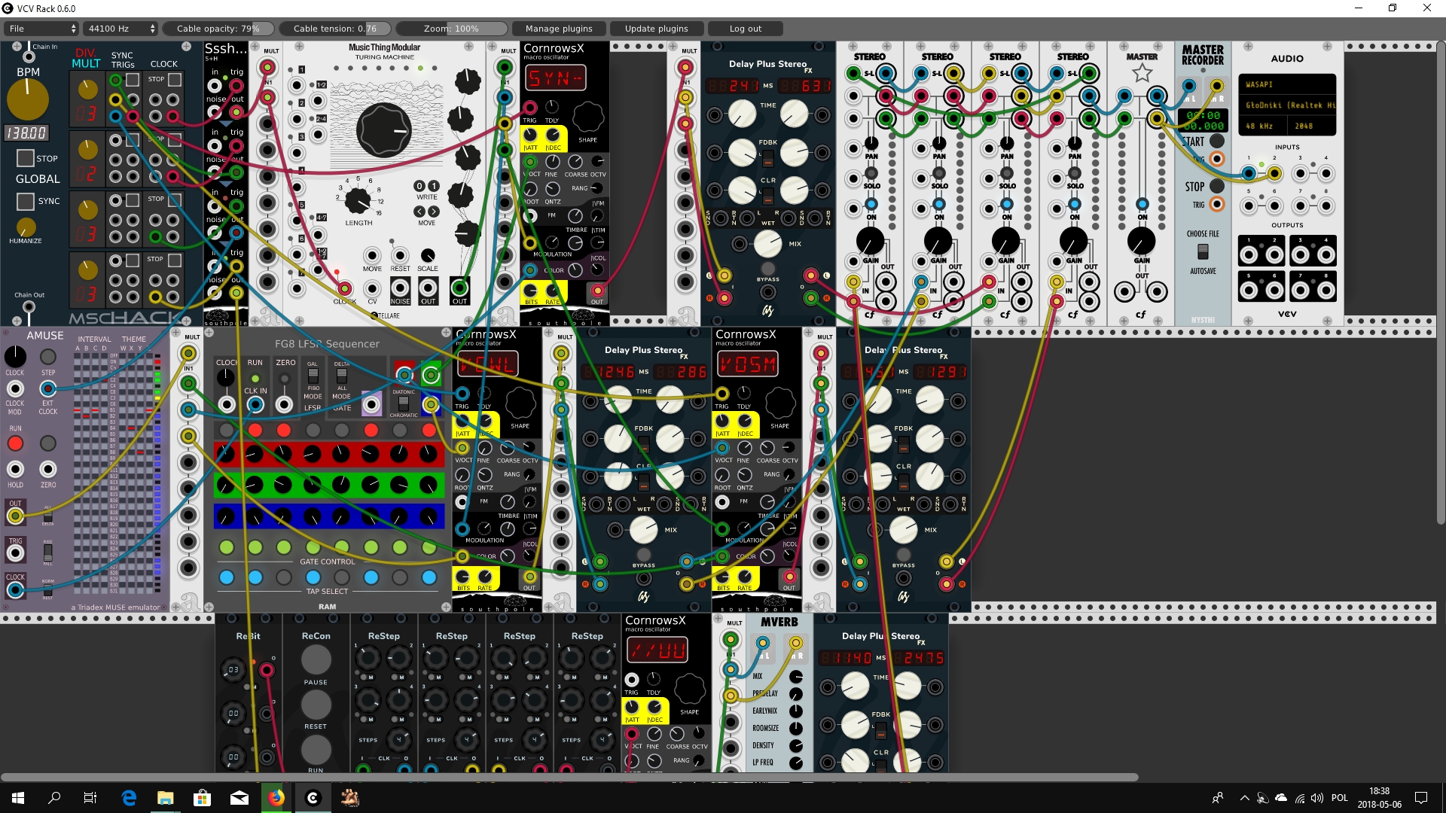Toggle first channel SYNC TRIGs checkbox
The image size is (1446, 813).
click(x=133, y=79)
